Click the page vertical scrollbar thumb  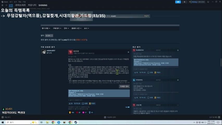pyautogui.click(x=221, y=62)
